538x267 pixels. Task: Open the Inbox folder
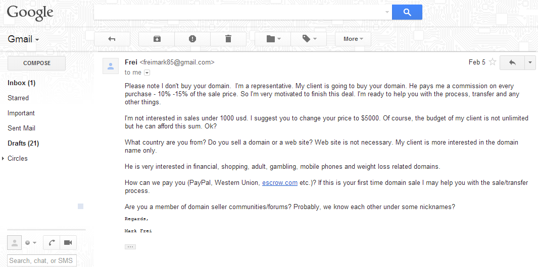click(21, 83)
